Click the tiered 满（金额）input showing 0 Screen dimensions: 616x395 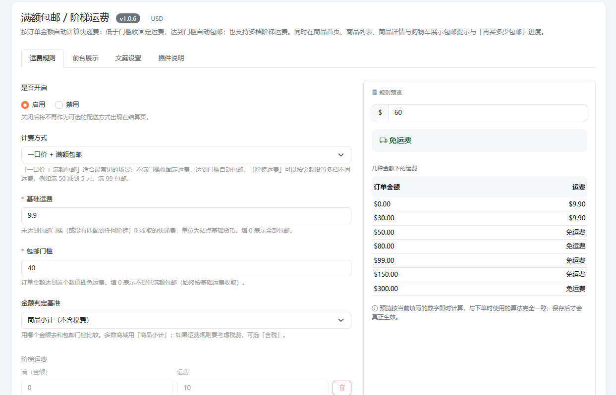coord(97,388)
